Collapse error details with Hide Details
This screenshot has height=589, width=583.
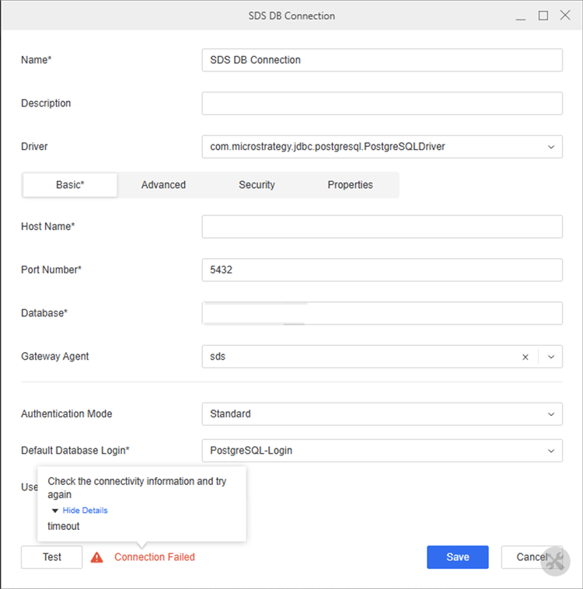(x=84, y=511)
